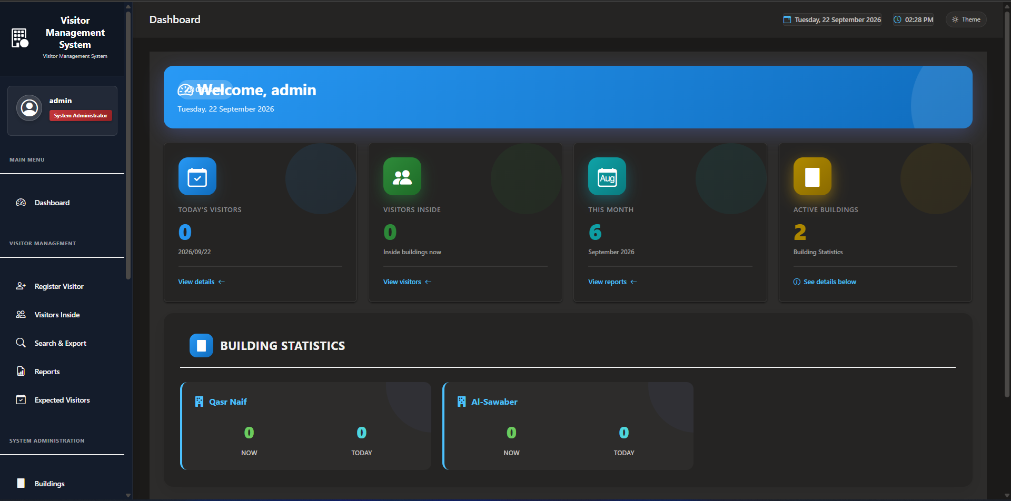Click the 2026/09/22 date text

click(194, 252)
